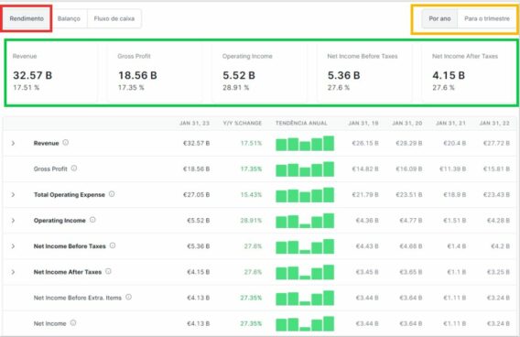Click the Revenue 17.51% change value in table

(251, 143)
